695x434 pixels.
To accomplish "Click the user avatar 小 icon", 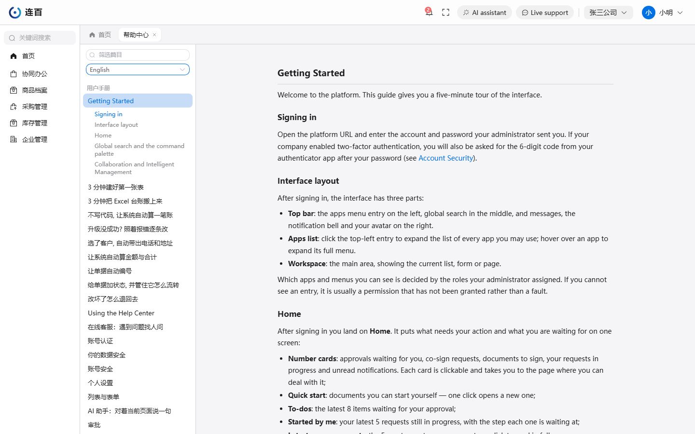I will pyautogui.click(x=648, y=13).
